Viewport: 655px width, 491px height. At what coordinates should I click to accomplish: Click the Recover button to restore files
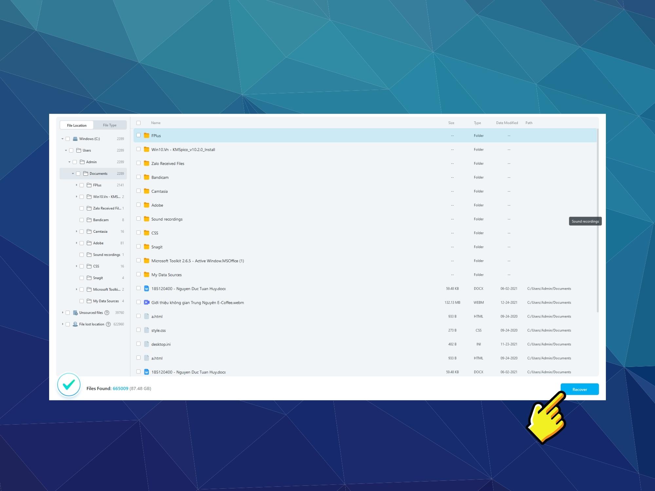click(x=579, y=389)
